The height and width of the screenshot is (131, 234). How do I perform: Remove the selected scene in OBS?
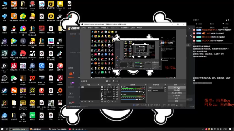click(x=85, y=102)
